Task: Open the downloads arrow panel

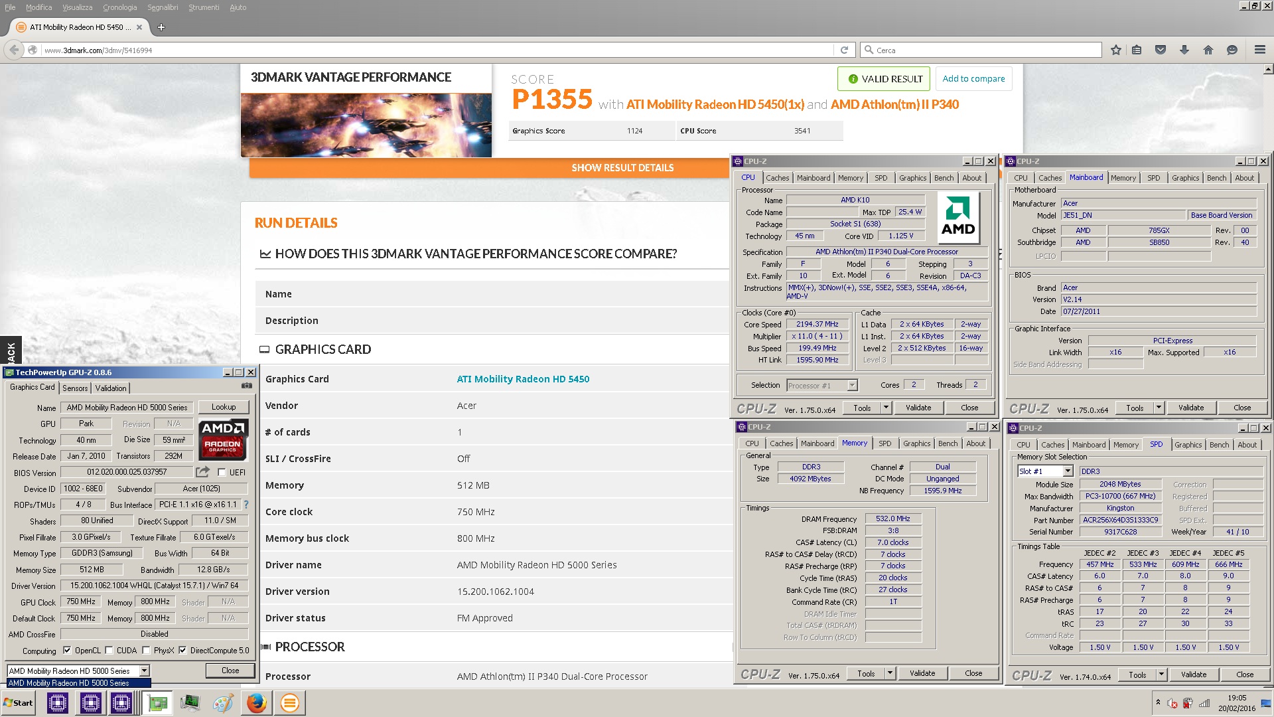Action: [x=1184, y=50]
